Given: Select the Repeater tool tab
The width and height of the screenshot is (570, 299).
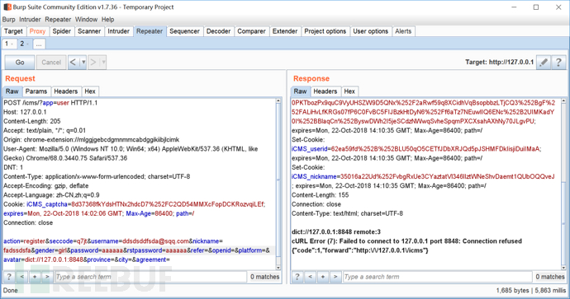Looking at the screenshot, I should point(150,31).
